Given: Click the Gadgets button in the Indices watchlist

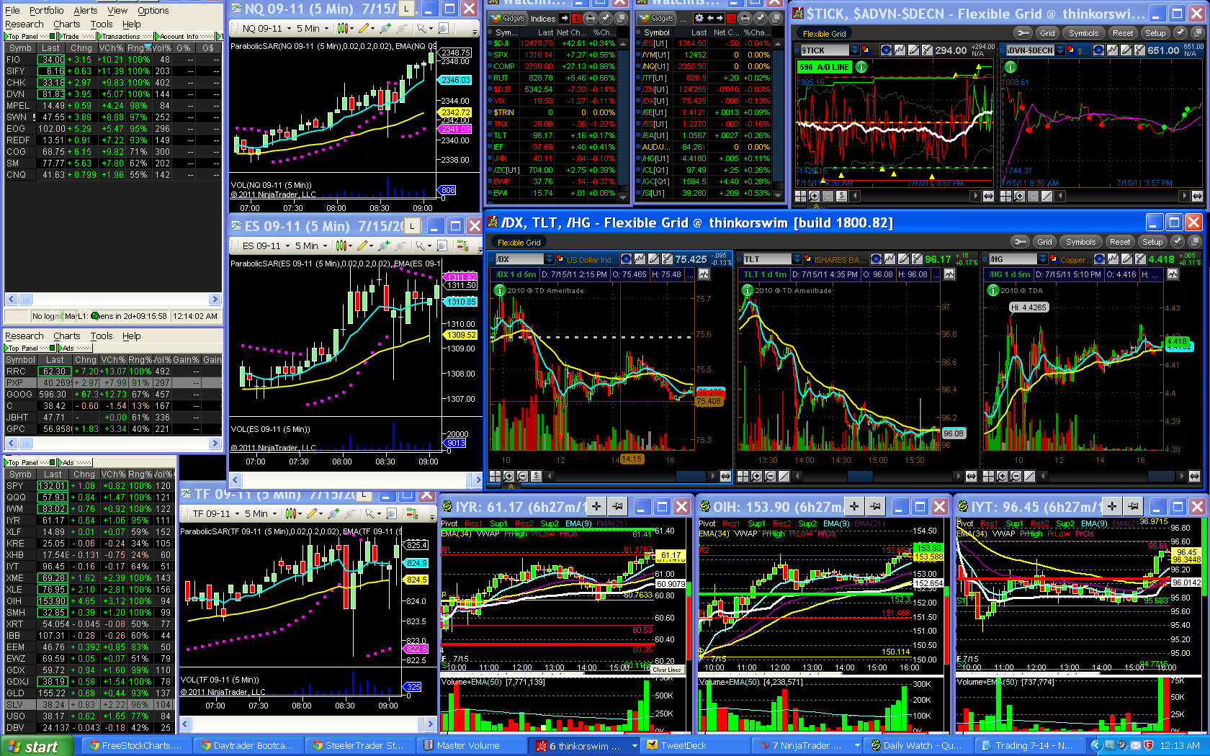Looking at the screenshot, I should coord(508,18).
